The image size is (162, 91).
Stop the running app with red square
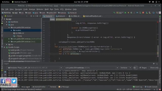click(x=143, y=13)
